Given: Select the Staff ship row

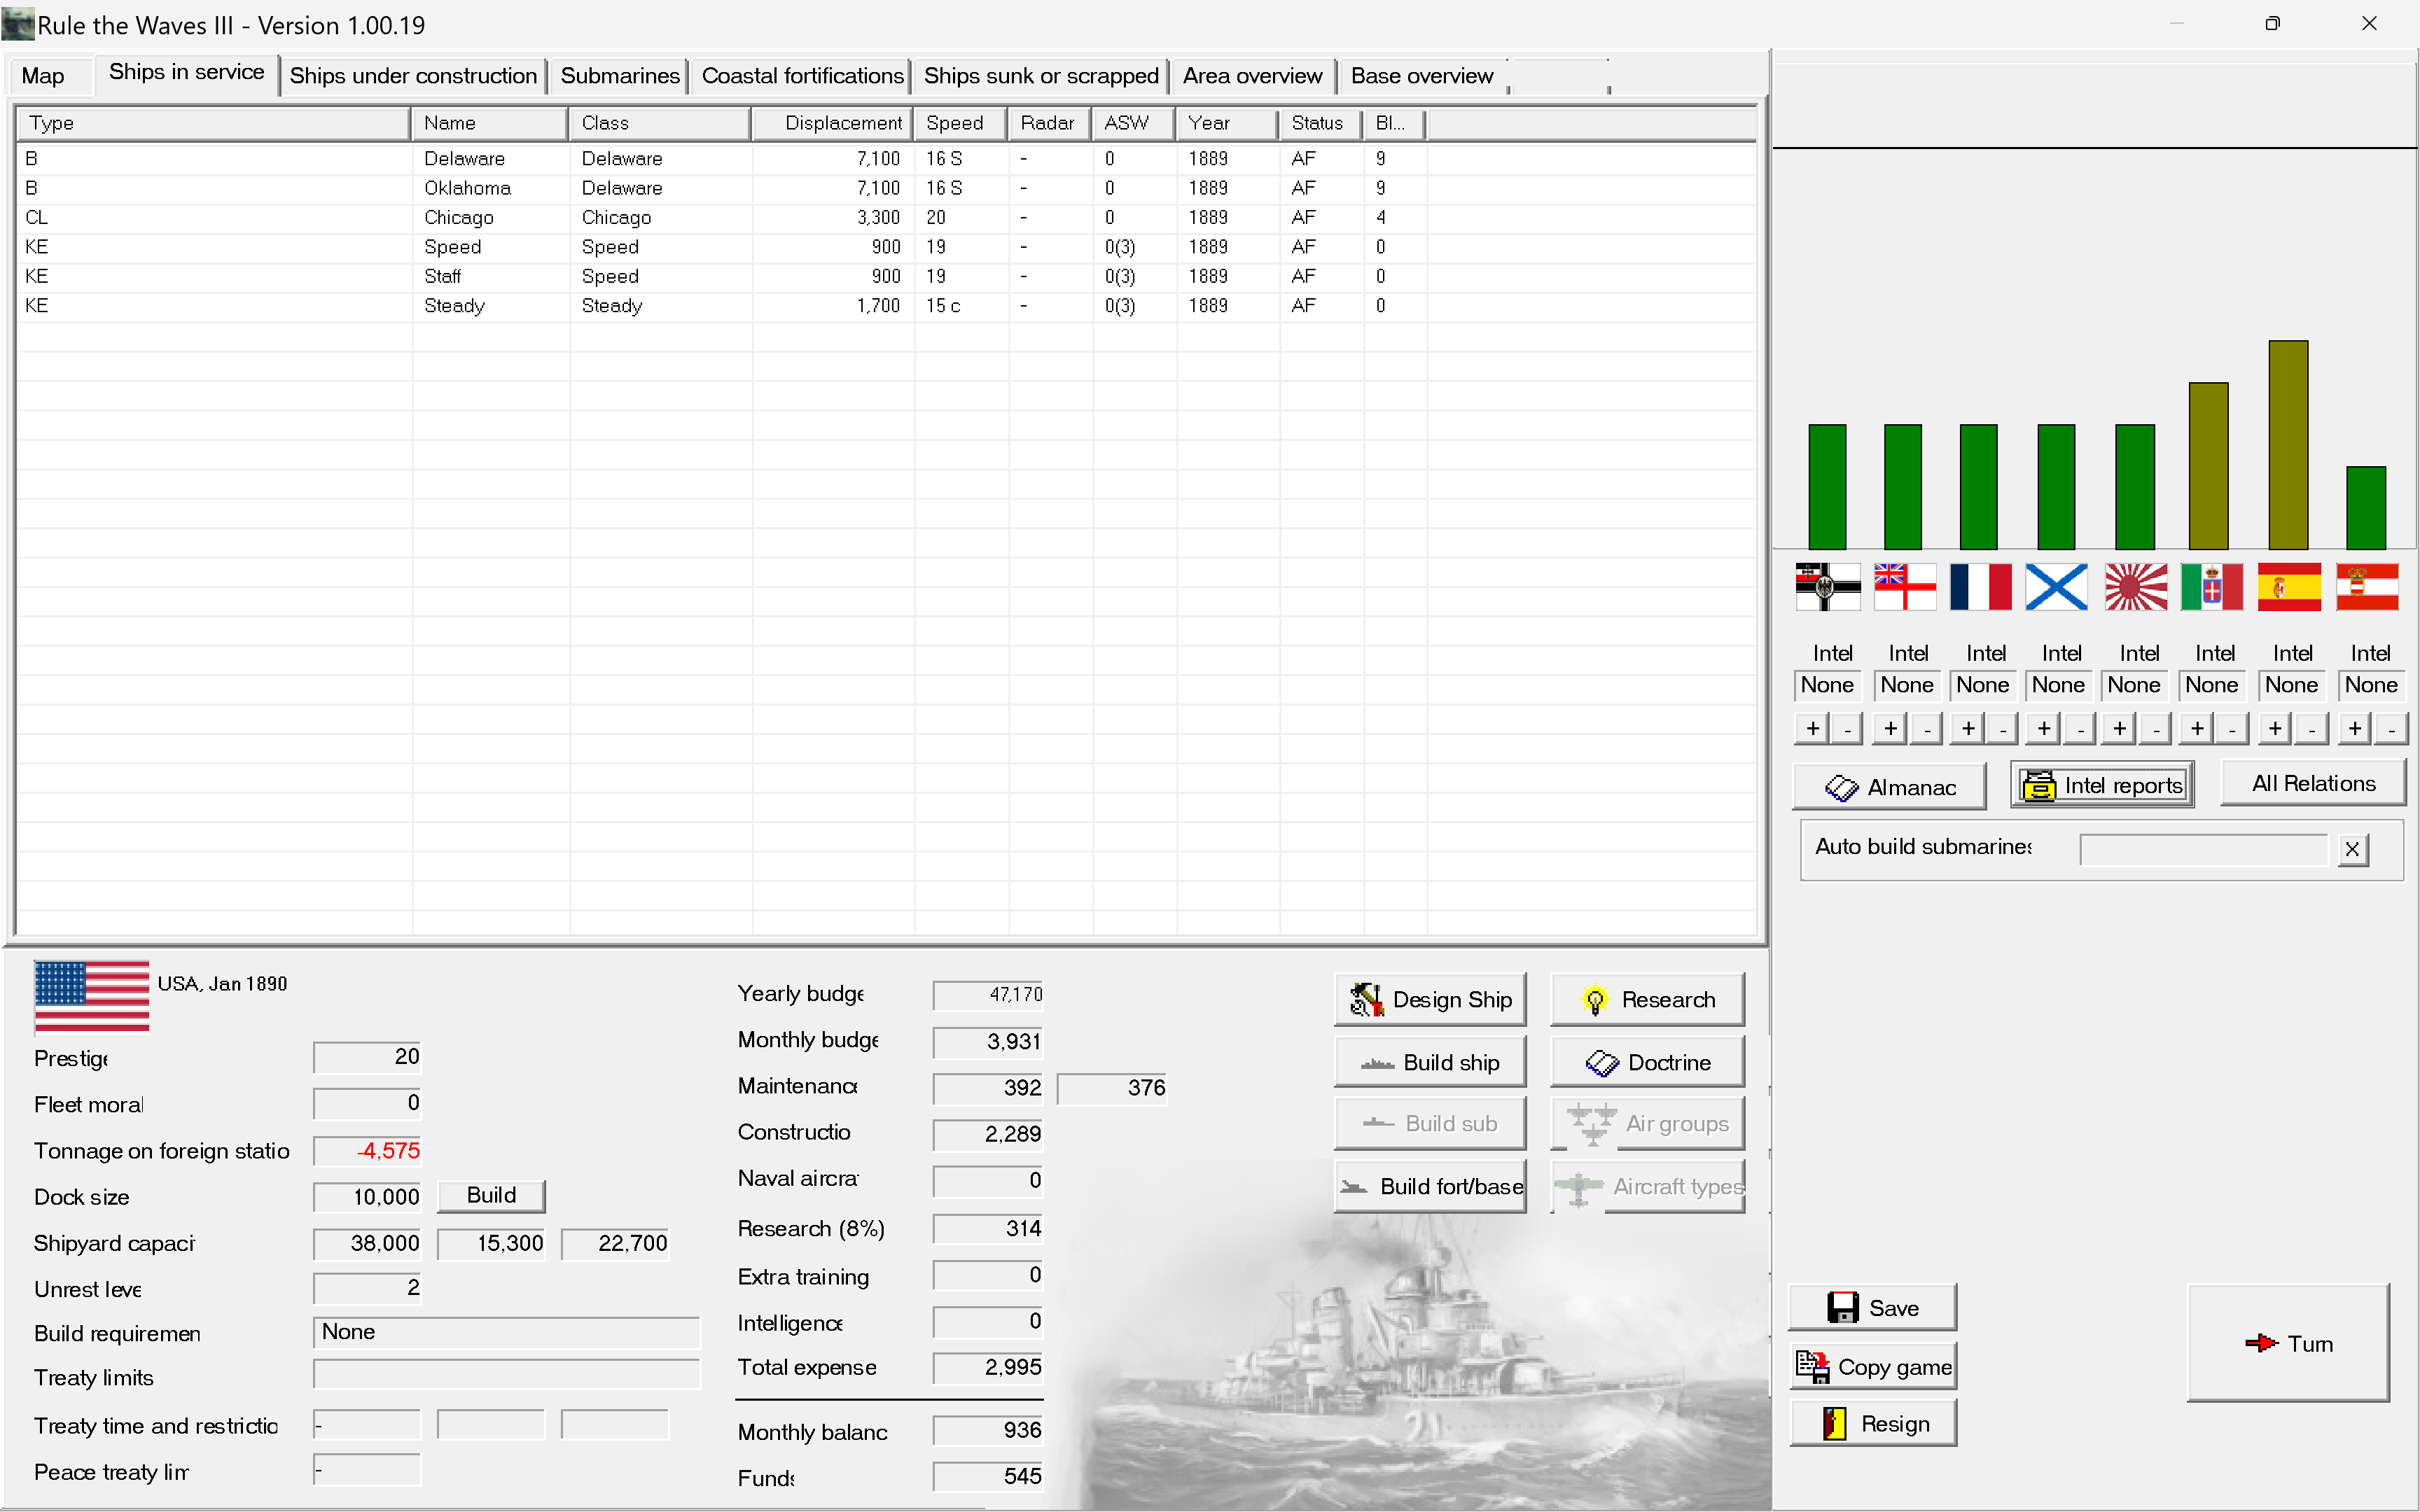Looking at the screenshot, I should pos(886,276).
